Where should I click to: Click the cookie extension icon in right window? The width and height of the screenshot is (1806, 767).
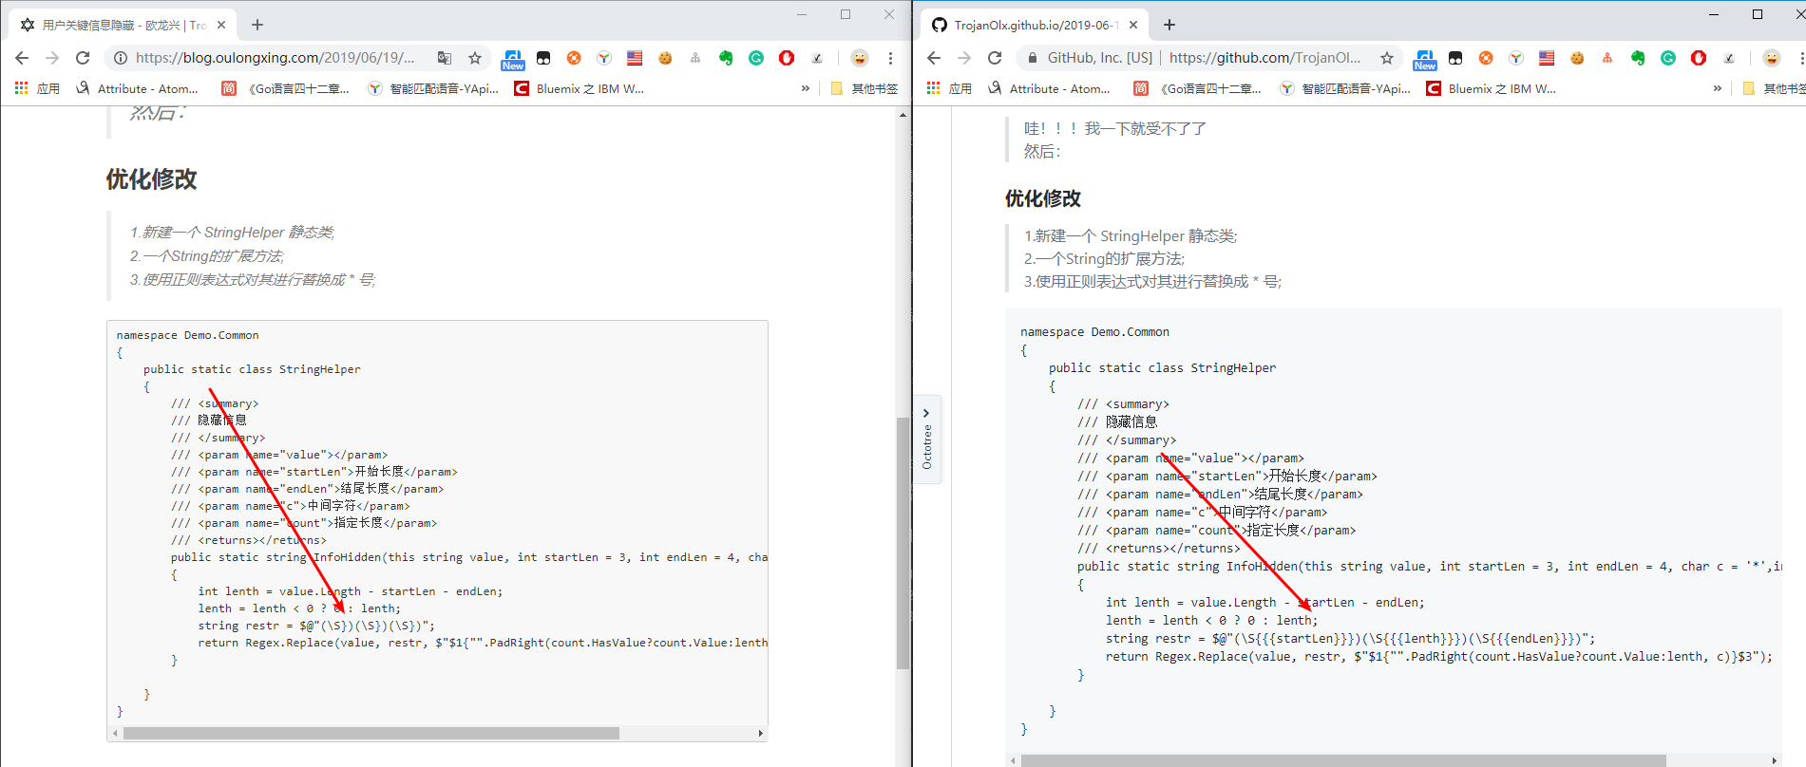tap(1577, 58)
